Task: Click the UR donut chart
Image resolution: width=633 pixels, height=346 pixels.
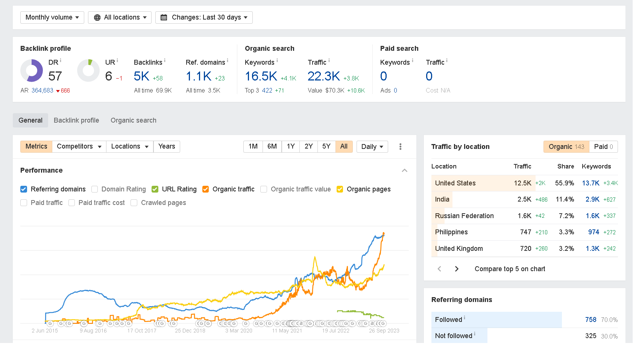Action: 88,71
